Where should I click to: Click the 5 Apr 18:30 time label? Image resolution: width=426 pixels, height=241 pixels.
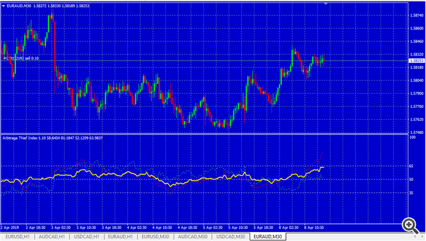(x=263, y=228)
